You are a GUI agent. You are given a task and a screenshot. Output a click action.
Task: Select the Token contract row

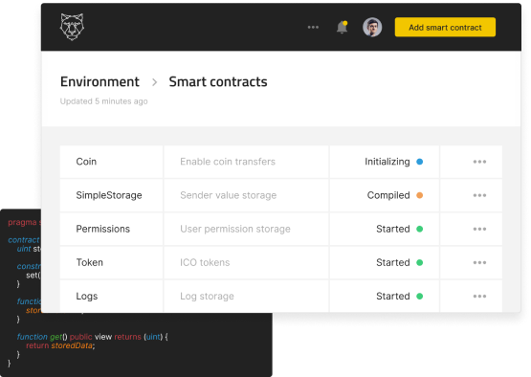point(281,262)
